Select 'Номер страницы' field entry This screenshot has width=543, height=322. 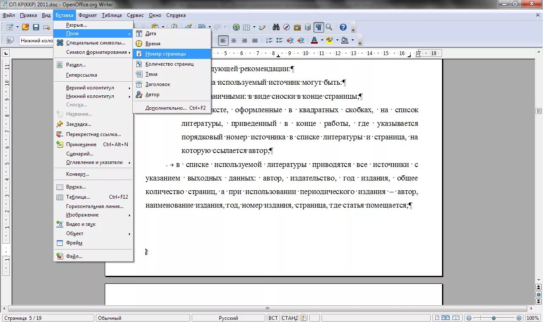pos(172,54)
